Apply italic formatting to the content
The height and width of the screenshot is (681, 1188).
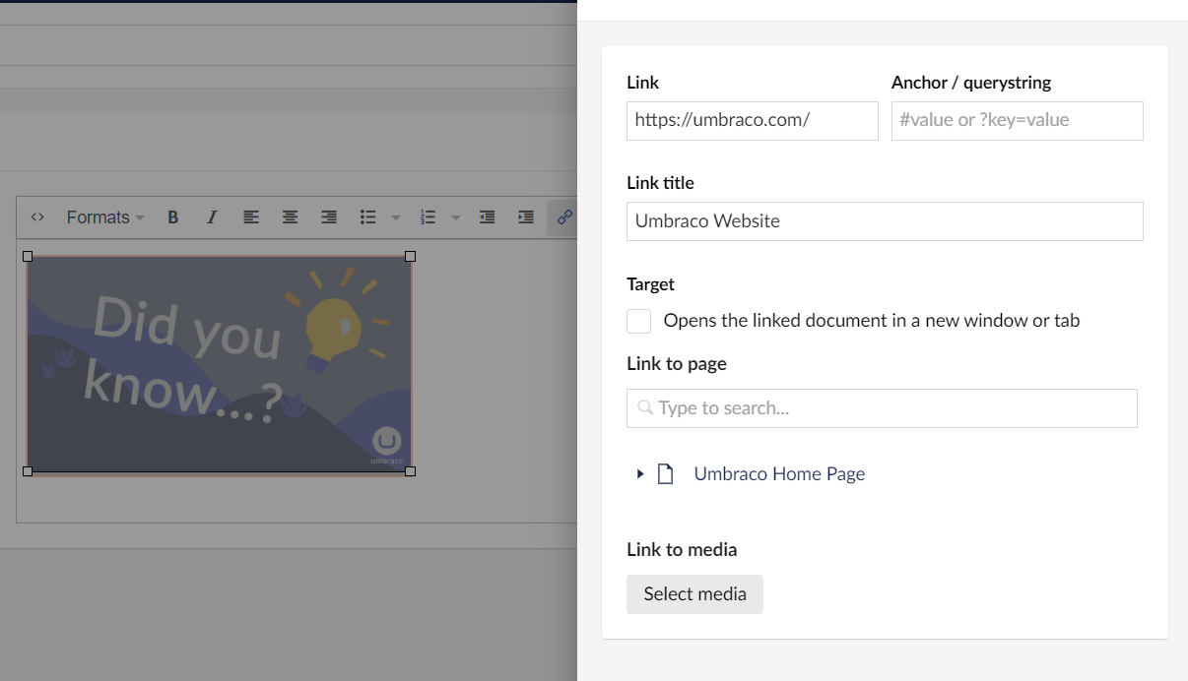(212, 217)
